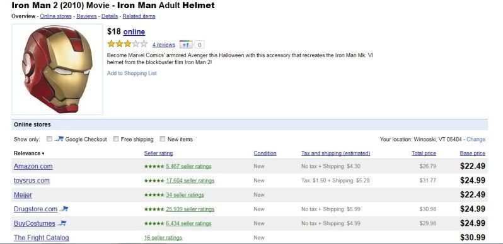Open the 4 reviews link

pos(164,45)
